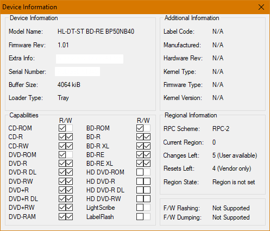Select Changes Left value 5 (User available)

(235, 155)
